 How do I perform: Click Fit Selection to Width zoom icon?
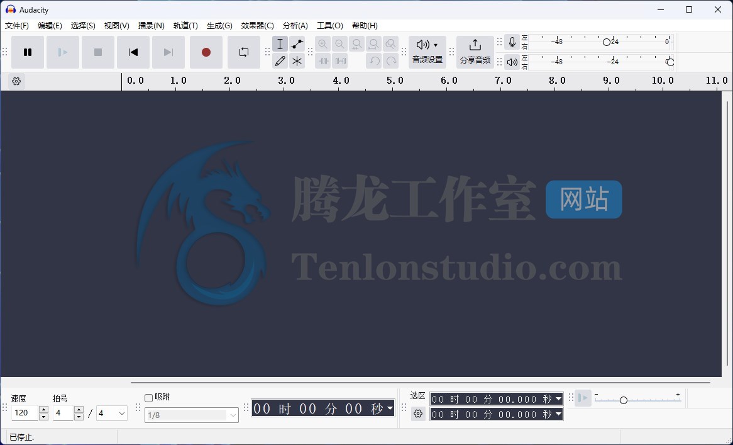(356, 44)
